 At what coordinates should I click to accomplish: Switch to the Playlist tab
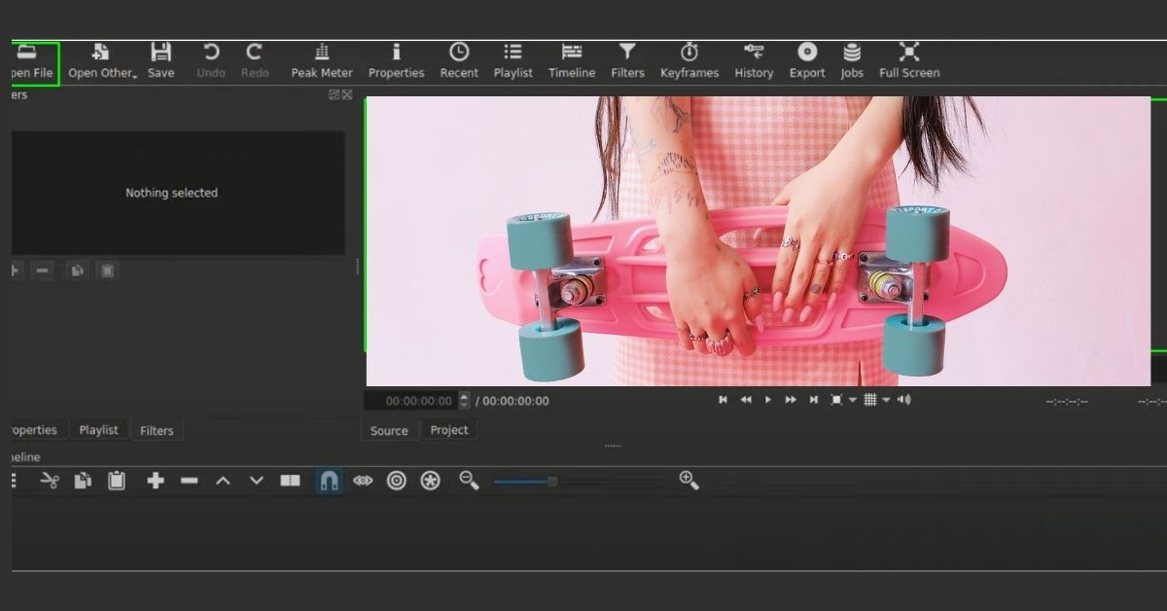[x=99, y=430]
